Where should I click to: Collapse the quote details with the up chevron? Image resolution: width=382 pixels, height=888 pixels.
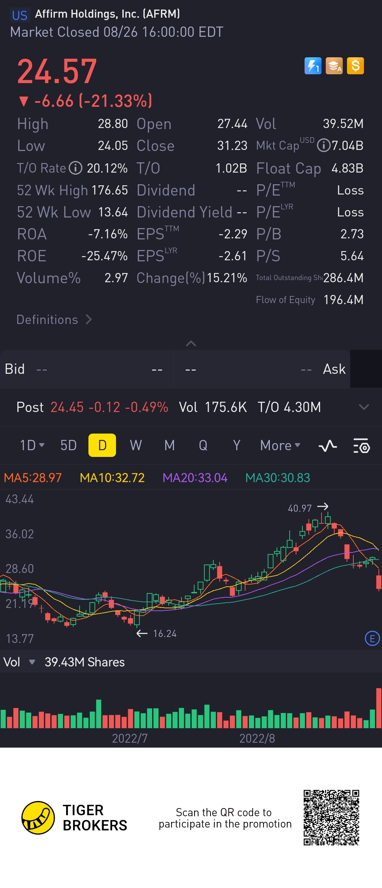(191, 343)
